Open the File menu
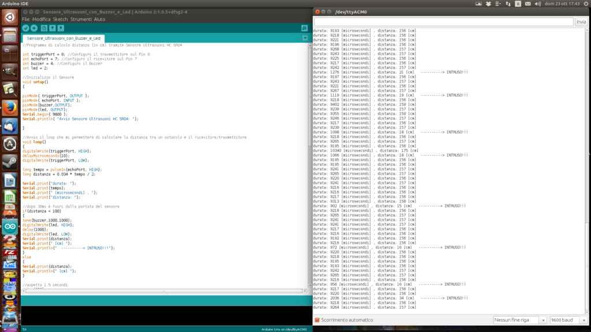This screenshot has width=591, height=332. pos(25,19)
